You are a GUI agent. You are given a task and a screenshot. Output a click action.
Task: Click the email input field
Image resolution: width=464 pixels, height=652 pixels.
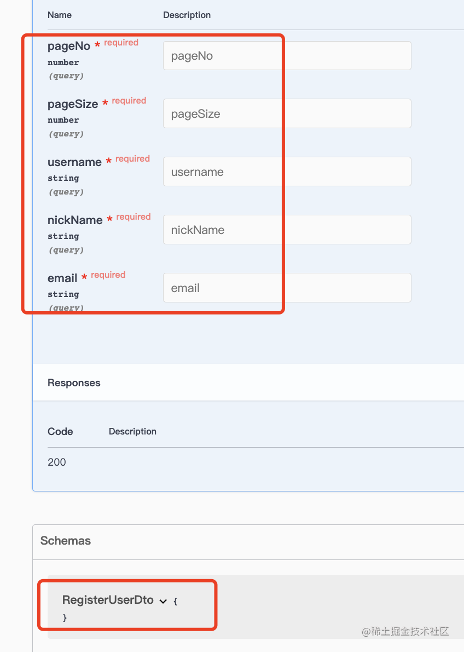pos(287,288)
